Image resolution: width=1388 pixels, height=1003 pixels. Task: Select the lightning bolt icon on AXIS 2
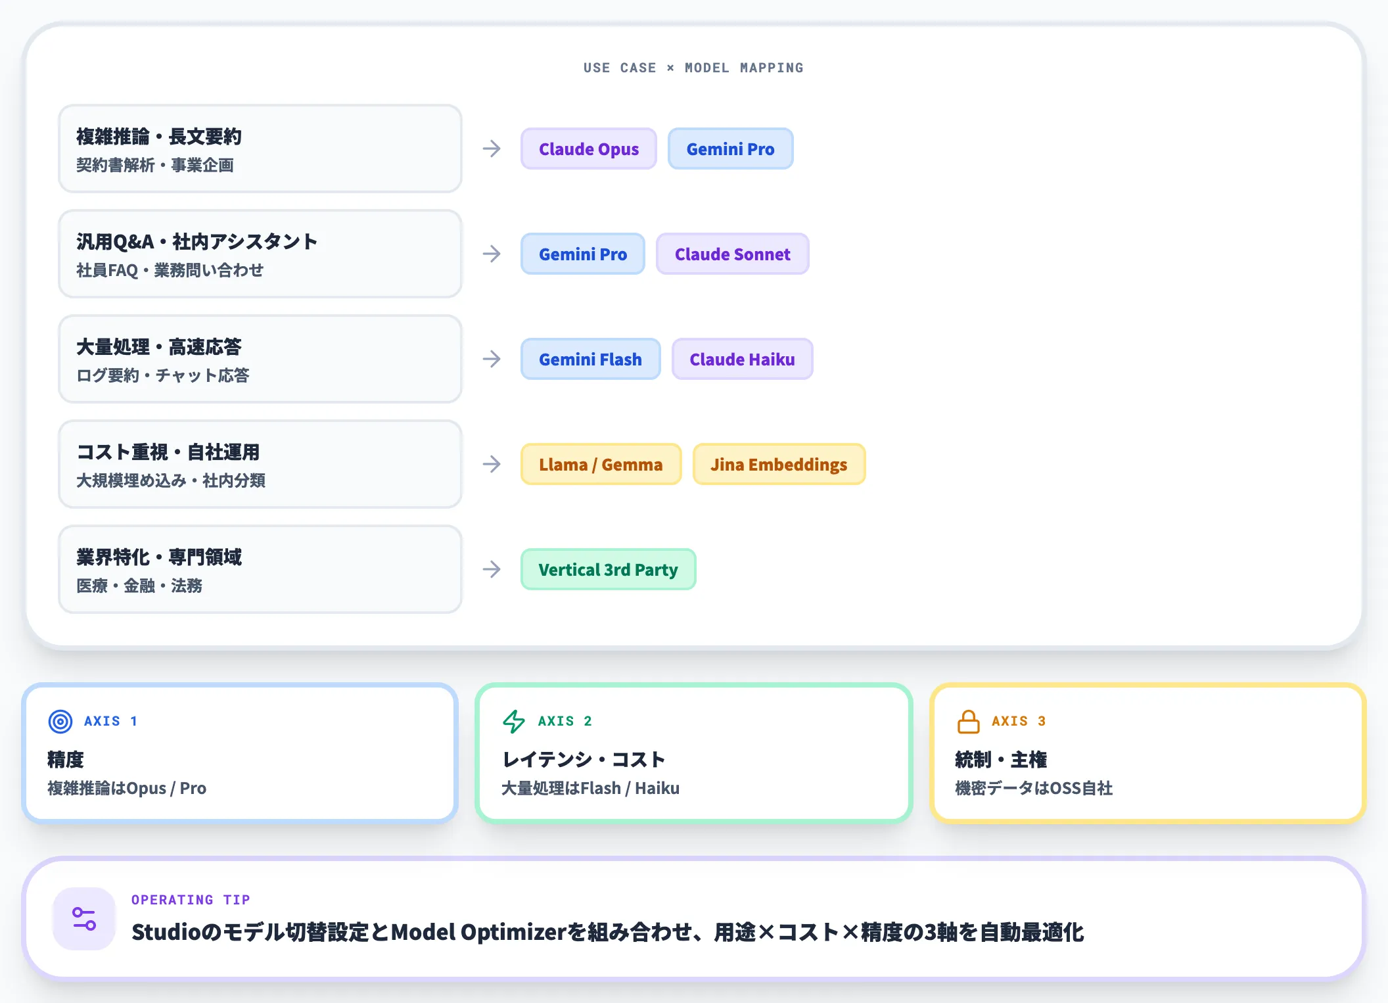pos(513,720)
